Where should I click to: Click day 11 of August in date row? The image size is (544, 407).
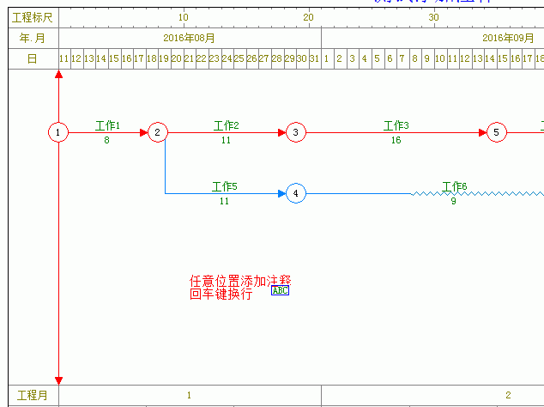[64, 58]
